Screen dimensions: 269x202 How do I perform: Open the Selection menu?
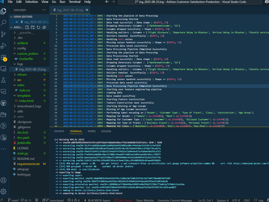pos(31,2)
